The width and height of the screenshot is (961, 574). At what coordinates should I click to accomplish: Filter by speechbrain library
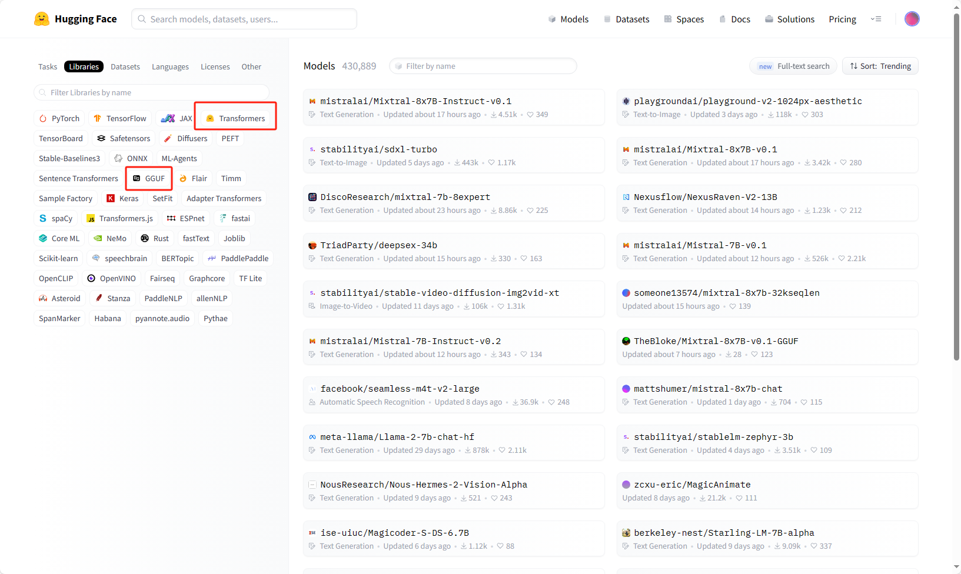[x=120, y=258]
